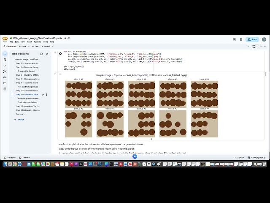
Task: Go to Step 2 — Build the CNN
Action: [28, 75]
